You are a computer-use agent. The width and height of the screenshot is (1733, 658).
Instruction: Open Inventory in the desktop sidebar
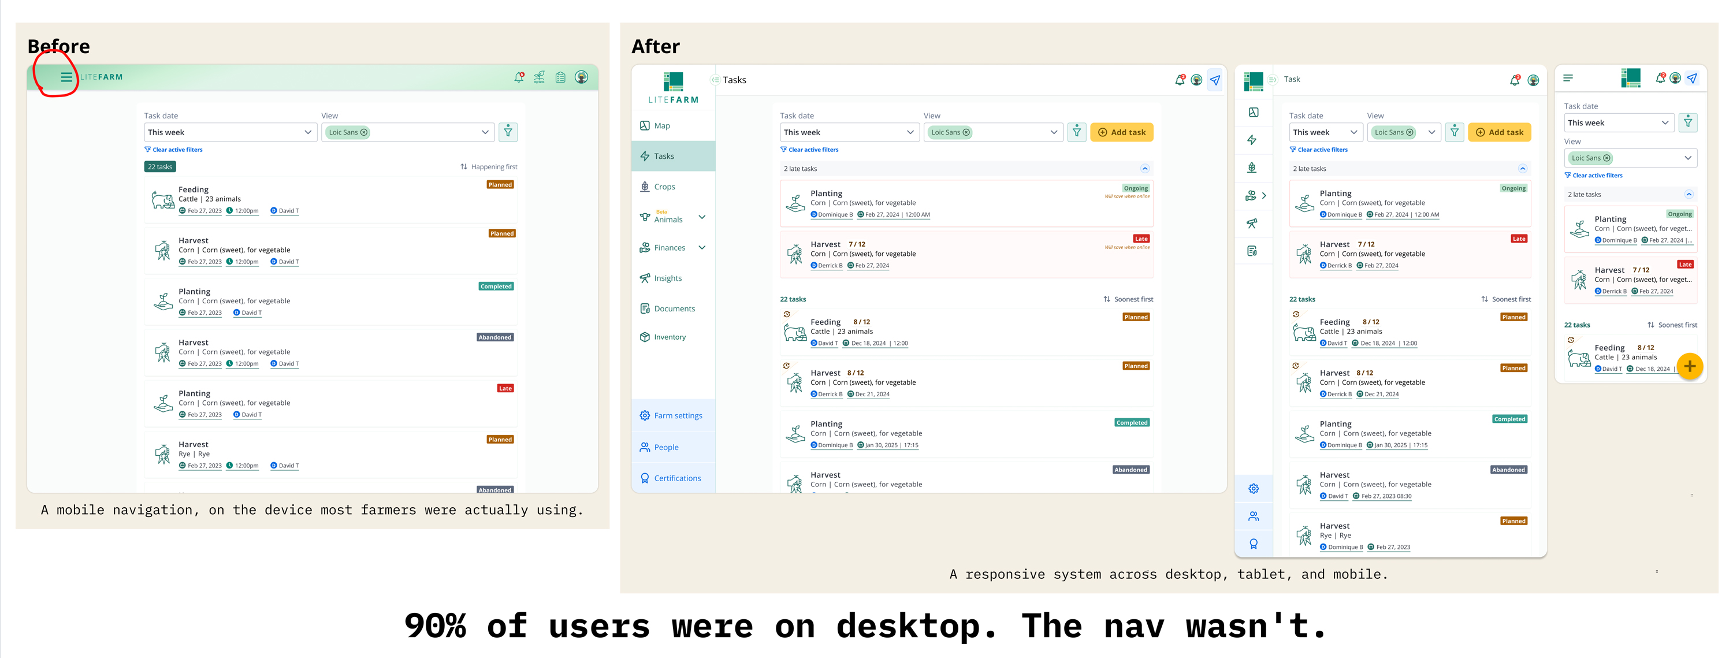pyautogui.click(x=673, y=337)
